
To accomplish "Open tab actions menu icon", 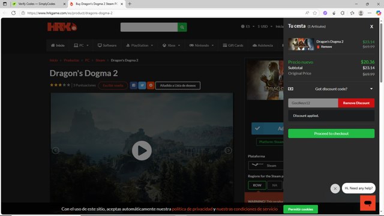I will 5,4.
